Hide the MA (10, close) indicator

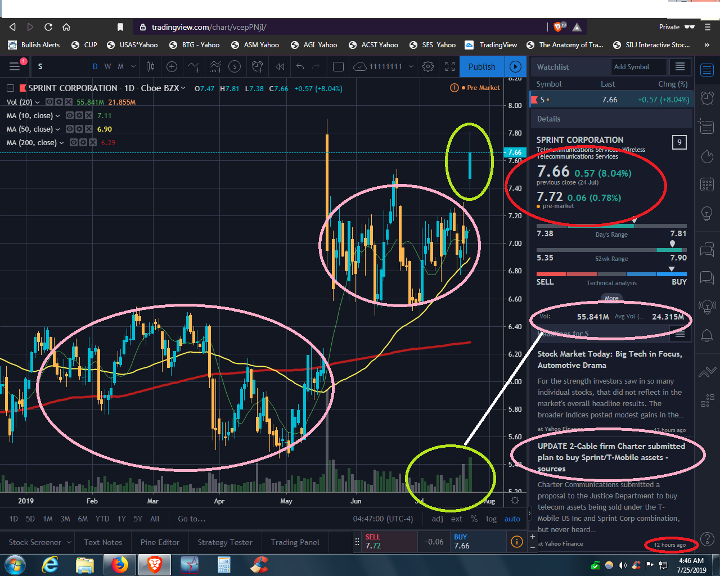[70, 115]
